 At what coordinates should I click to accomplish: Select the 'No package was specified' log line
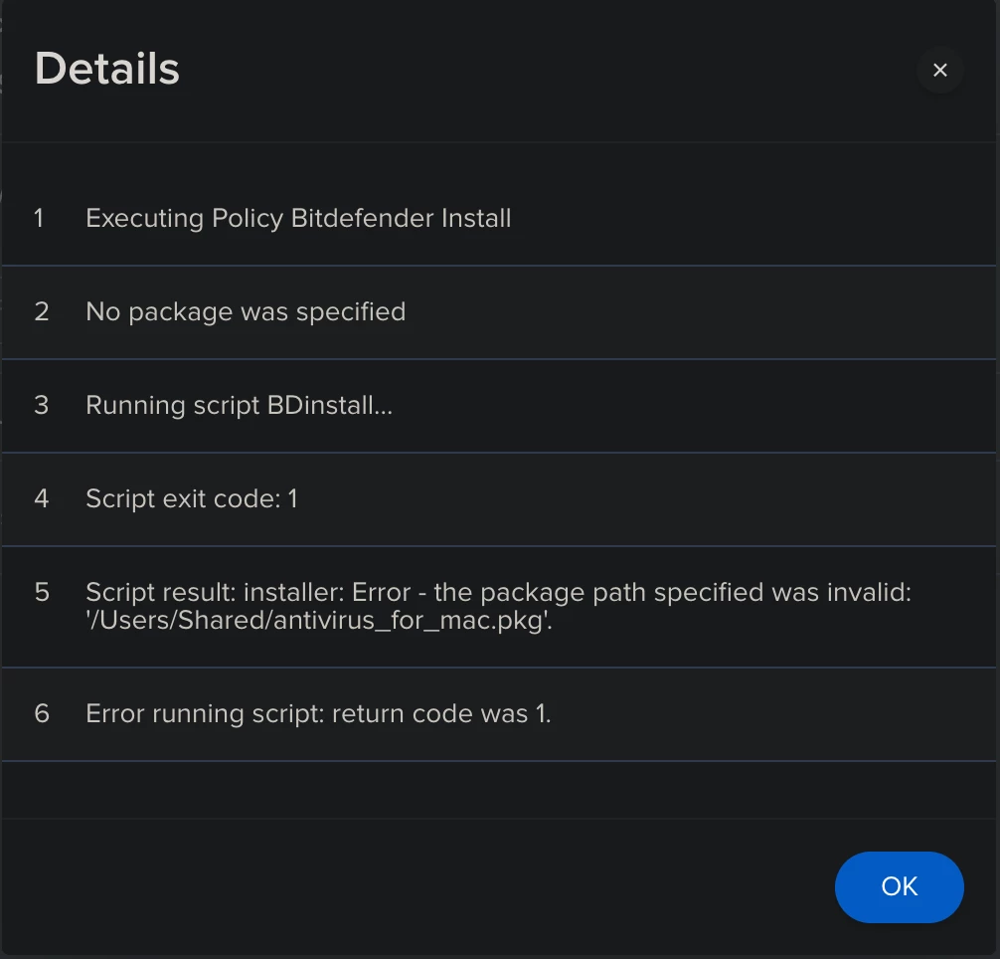tap(498, 312)
